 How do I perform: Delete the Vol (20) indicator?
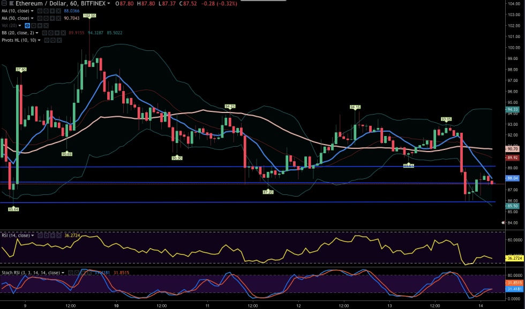(x=45, y=25)
